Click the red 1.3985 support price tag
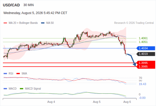Viewport: 156px width, 106px height. [146, 67]
